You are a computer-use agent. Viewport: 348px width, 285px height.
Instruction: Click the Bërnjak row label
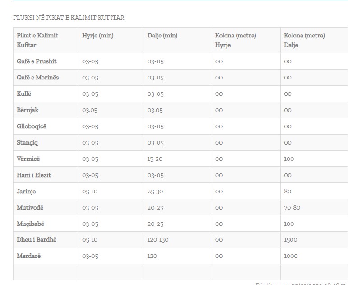click(28, 110)
